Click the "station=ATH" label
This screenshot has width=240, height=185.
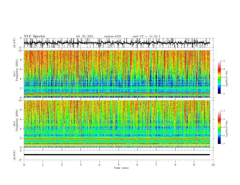(x=112, y=36)
